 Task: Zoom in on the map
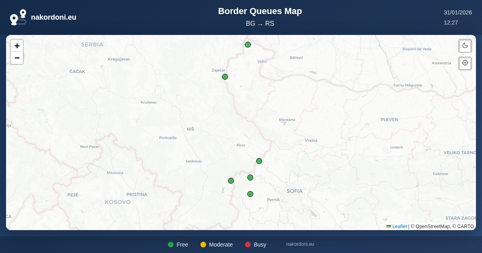17,46
